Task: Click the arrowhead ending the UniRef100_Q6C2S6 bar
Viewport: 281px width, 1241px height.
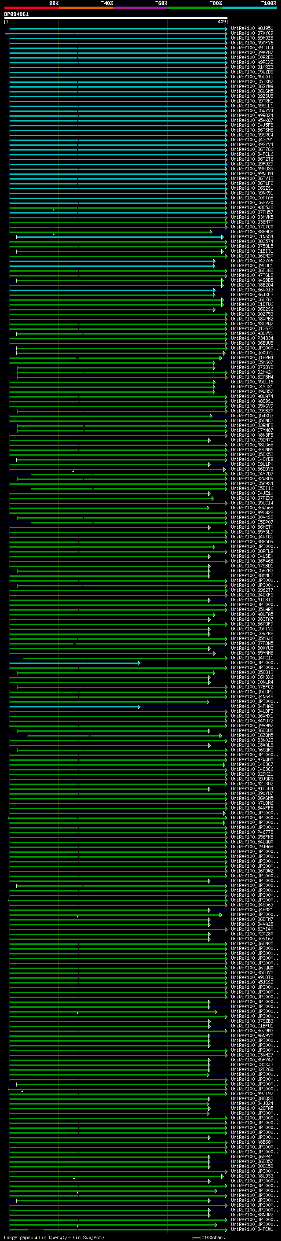Action: tap(214, 309)
